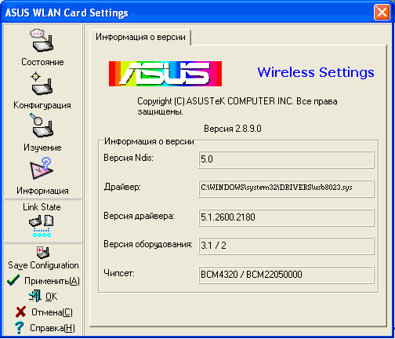Click the Справка(H) help label
Screen dimensions: 395x339
click(53, 328)
